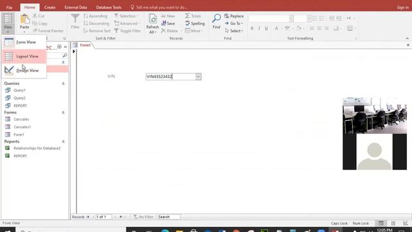Screen dimensions: 412x232
Task: Click the Font Color button
Action: coord(276,28)
